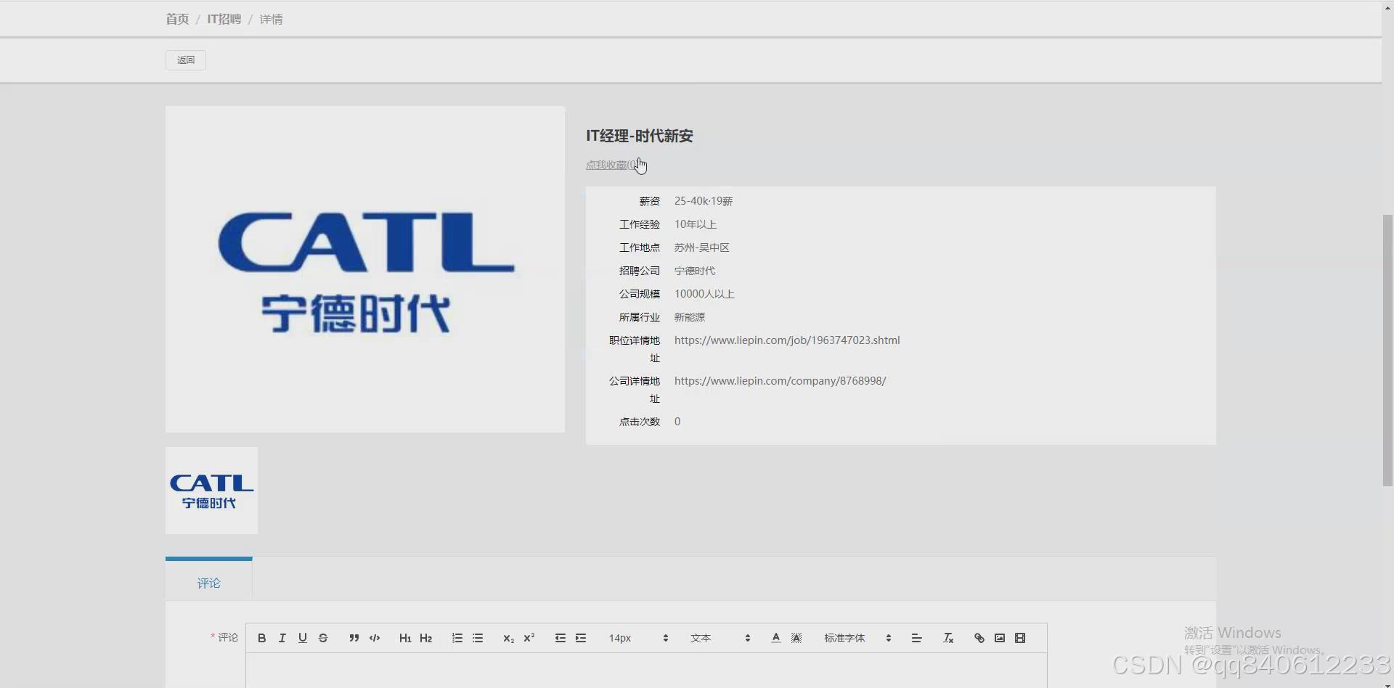The width and height of the screenshot is (1394, 688).
Task: Apply Heading 2 style
Action: [426, 638]
